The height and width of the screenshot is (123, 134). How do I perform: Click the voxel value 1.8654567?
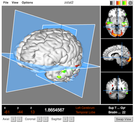click(x=54, y=110)
